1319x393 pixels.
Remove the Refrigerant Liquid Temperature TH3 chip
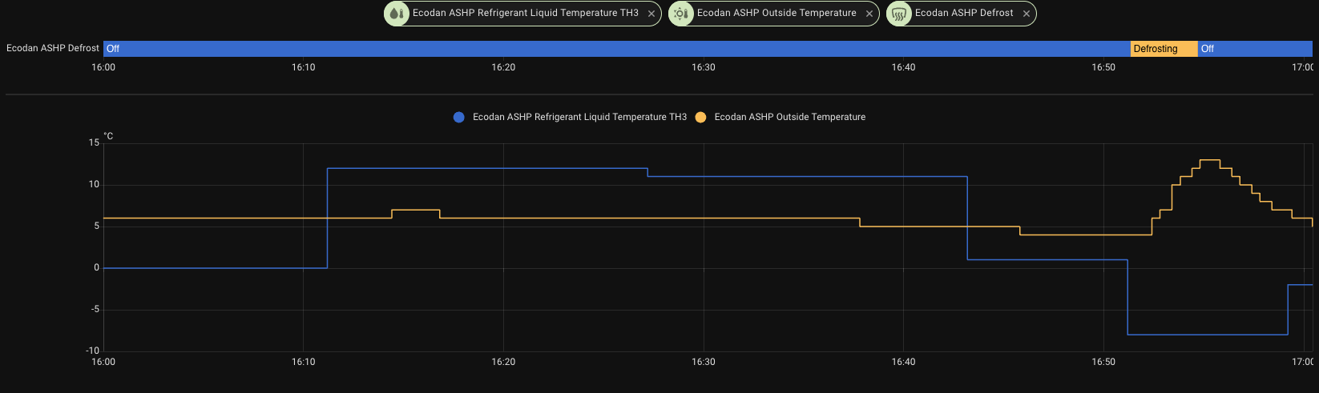point(651,14)
